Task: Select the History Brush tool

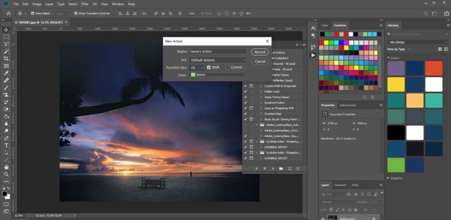Action: coord(6,102)
